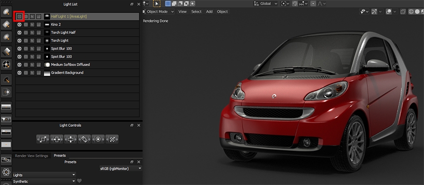Toggle proportional editing in Blender header
Image resolution: width=424 pixels, height=185 pixels.
click(x=313, y=4)
